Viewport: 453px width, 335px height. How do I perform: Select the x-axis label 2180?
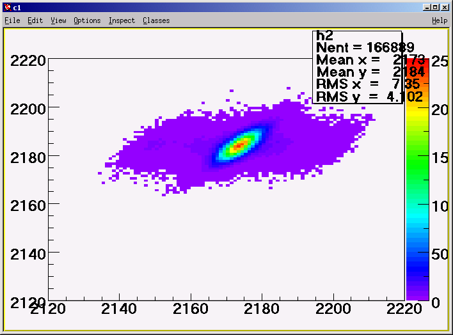tap(262, 309)
